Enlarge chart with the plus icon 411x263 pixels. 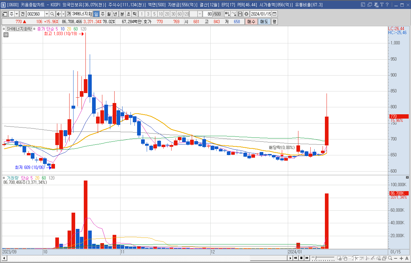point(401,258)
